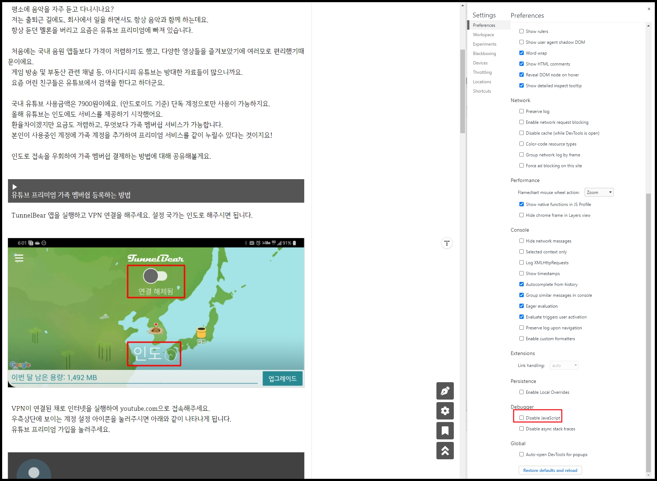Click the Preferences scrollbar down arrow
The image size is (657, 481).
[x=648, y=475]
